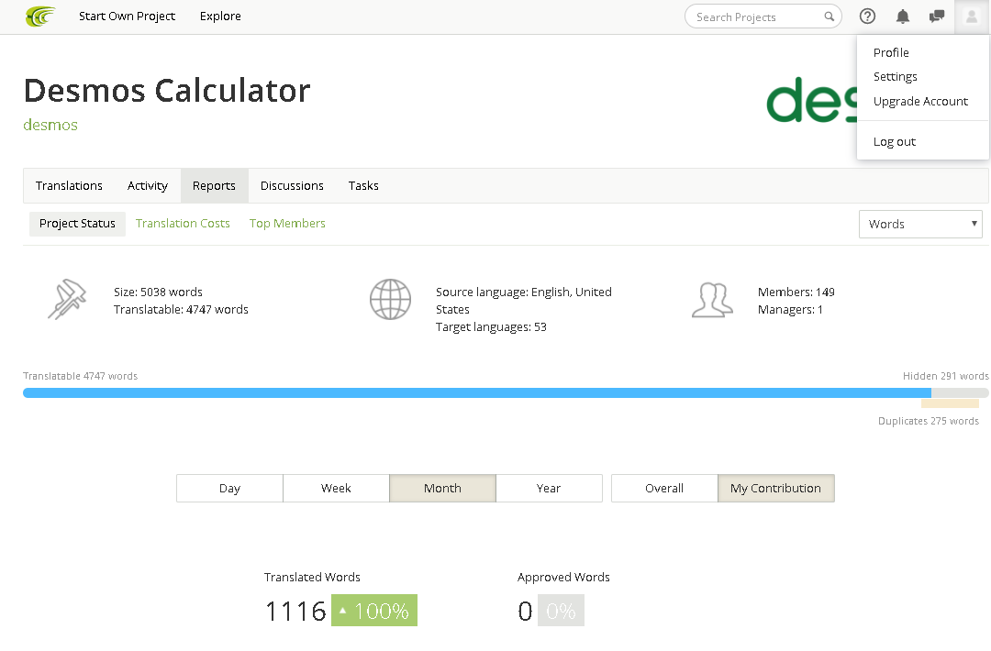Select the My Contribution toggle
991x651 pixels.
click(x=775, y=488)
